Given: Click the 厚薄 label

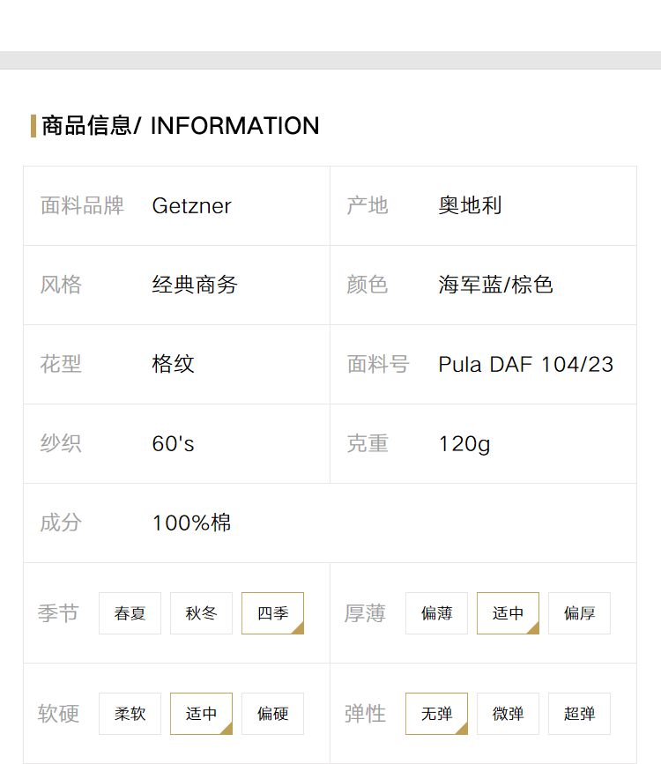Looking at the screenshot, I should pos(365,613).
